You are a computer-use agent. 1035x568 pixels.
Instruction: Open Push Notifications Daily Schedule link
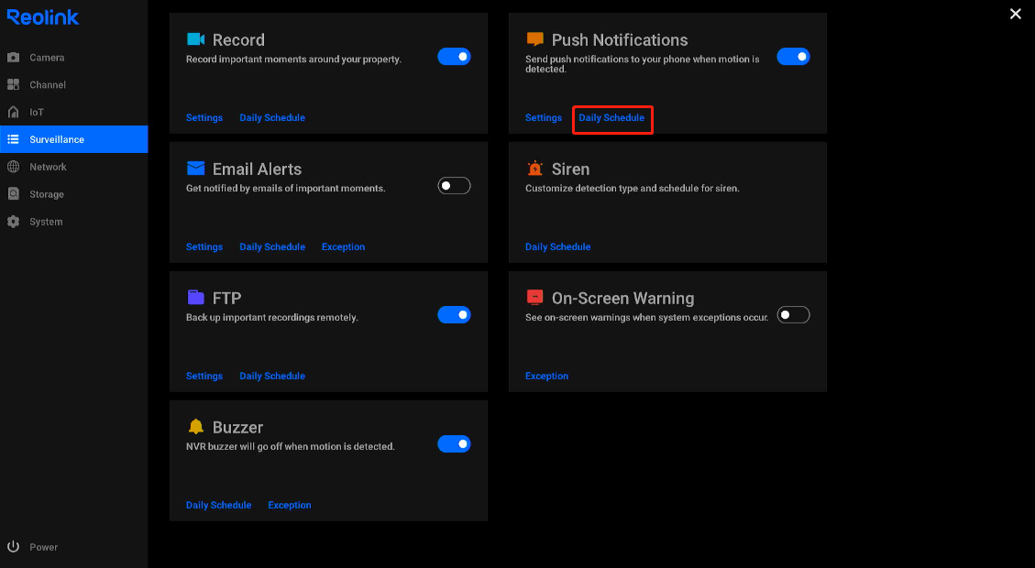click(x=611, y=117)
